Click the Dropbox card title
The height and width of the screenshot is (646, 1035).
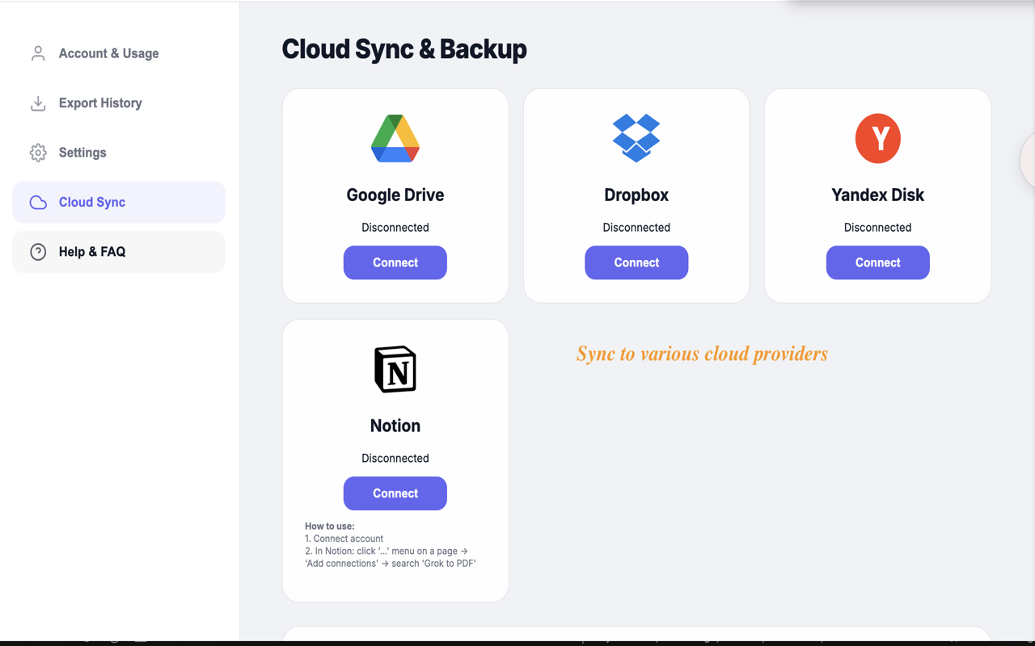636,195
